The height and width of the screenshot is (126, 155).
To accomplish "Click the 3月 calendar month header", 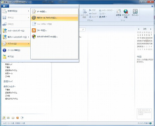I will pyautogui.click(x=145, y=29).
